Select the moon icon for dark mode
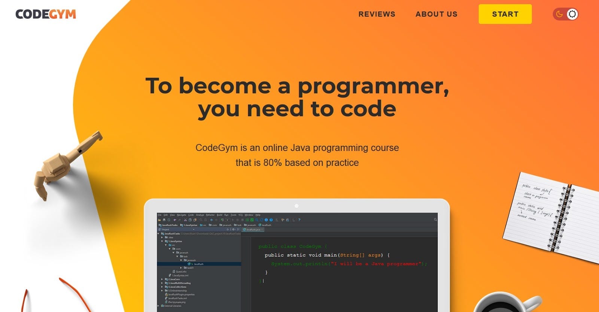 click(559, 14)
